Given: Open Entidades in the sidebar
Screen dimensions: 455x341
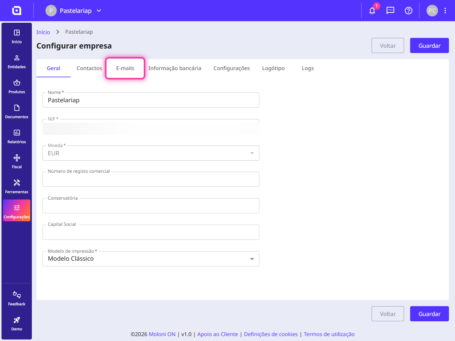Looking at the screenshot, I should tap(17, 61).
